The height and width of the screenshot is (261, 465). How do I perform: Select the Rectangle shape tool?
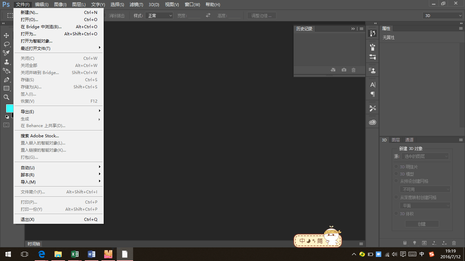point(6,88)
